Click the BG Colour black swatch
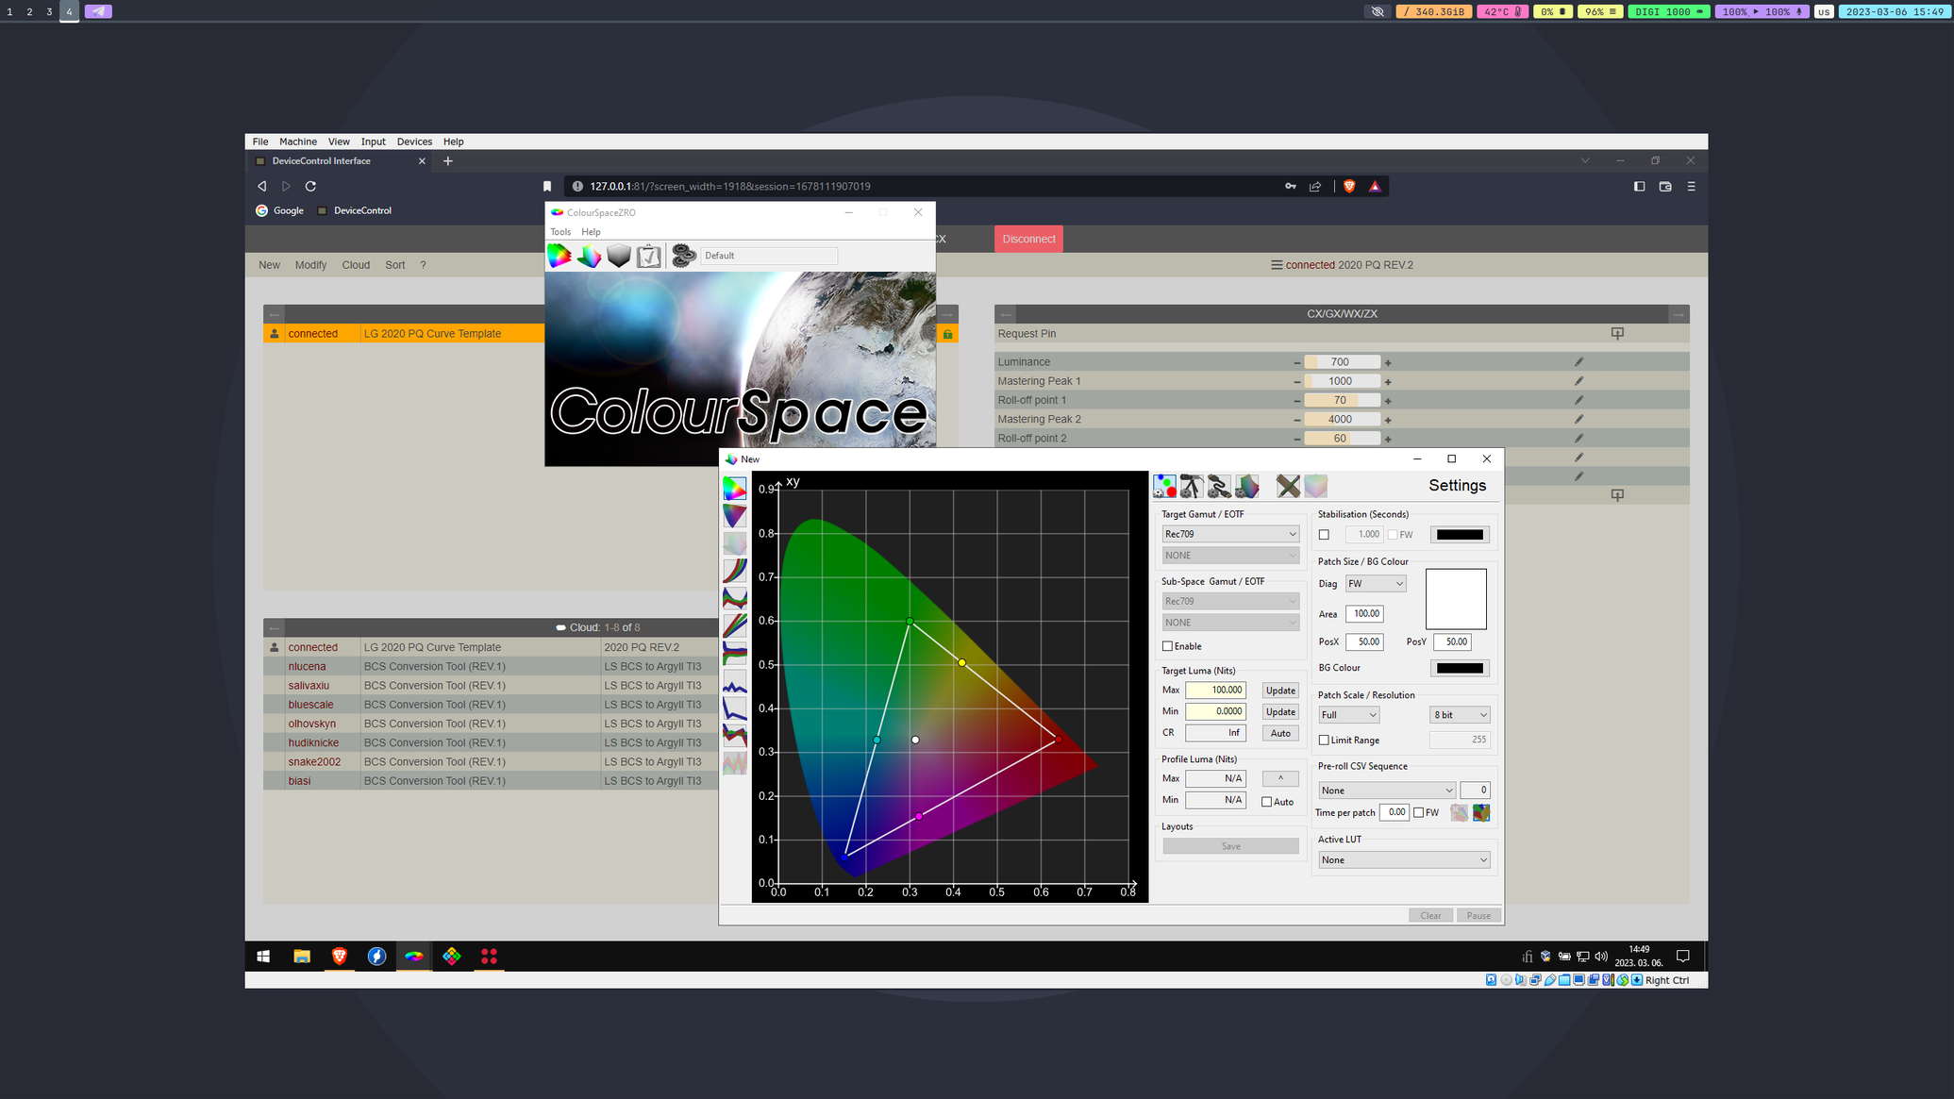This screenshot has width=1954, height=1099. 1460,668
